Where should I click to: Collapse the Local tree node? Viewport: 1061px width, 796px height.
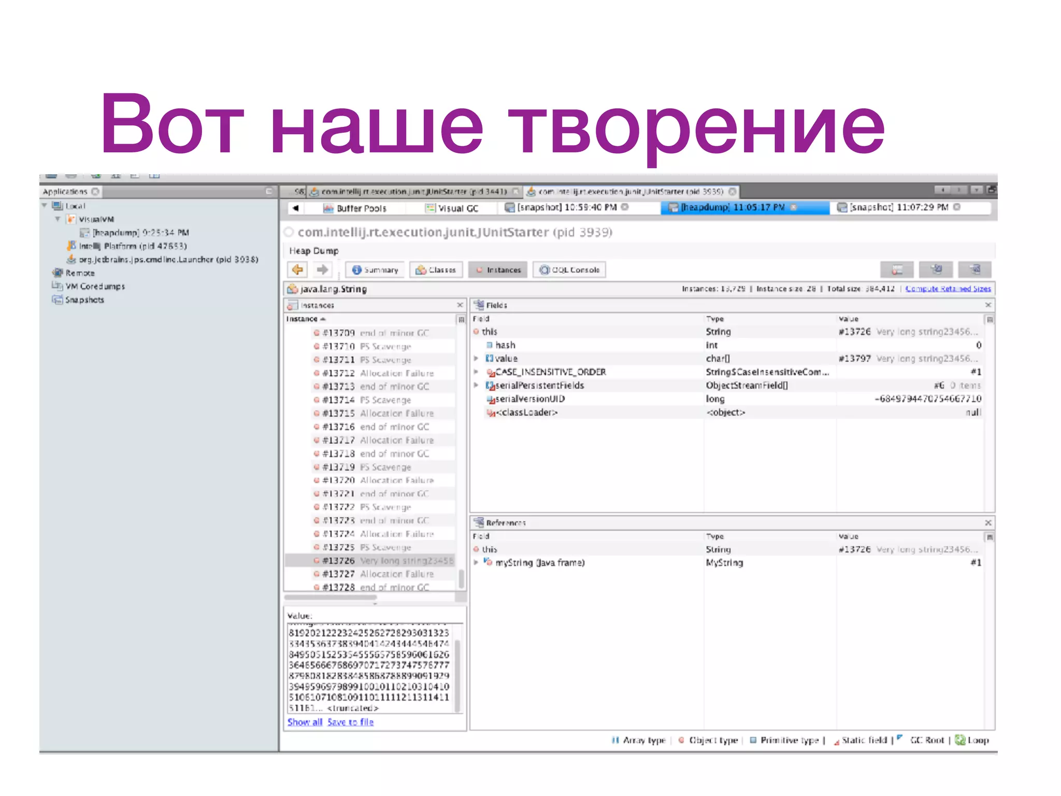[x=45, y=206]
